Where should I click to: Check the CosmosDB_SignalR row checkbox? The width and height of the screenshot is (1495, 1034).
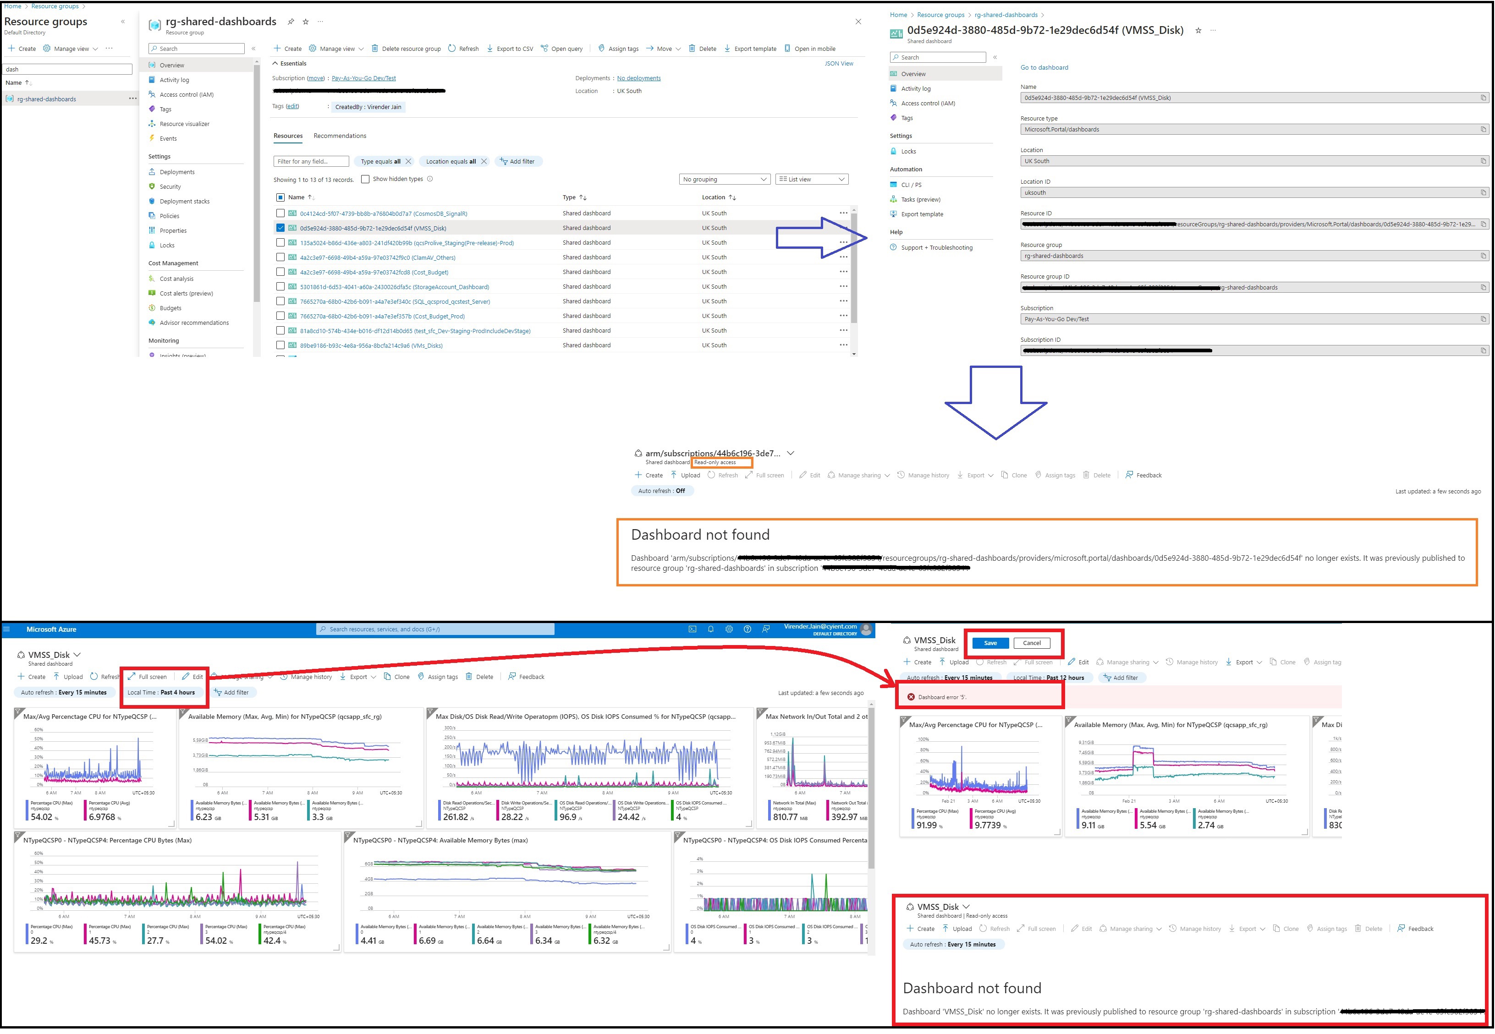(x=280, y=213)
